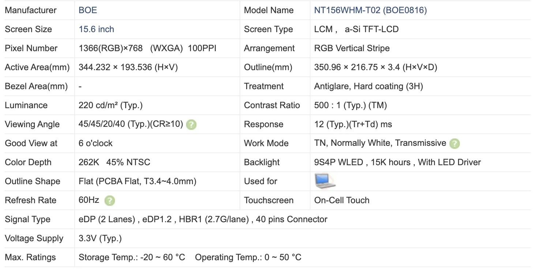Select the text "45/45/20/40 (Typ.)(CR≥10)"

tap(131, 124)
